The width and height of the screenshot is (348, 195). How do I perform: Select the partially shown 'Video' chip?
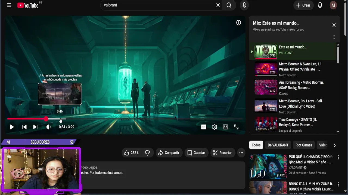(x=323, y=145)
